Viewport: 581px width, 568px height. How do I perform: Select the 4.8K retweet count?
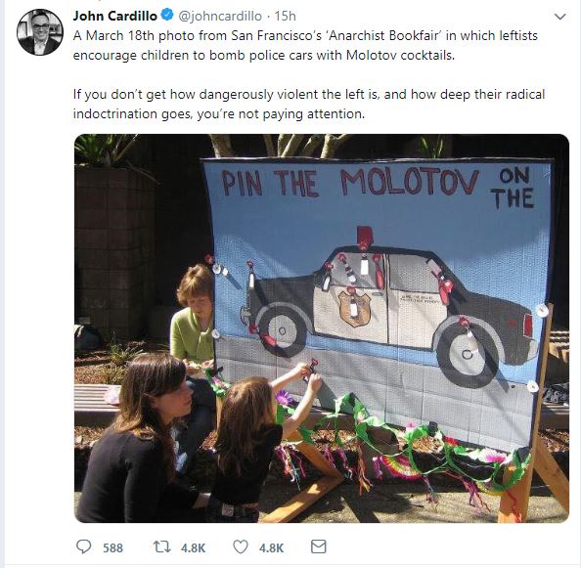coord(193,547)
